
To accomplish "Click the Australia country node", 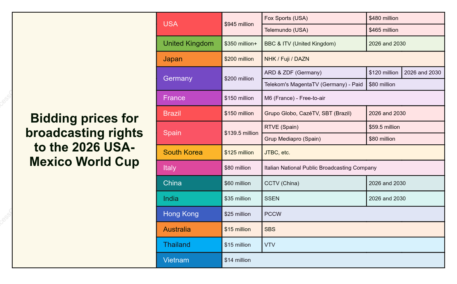I will (x=189, y=229).
